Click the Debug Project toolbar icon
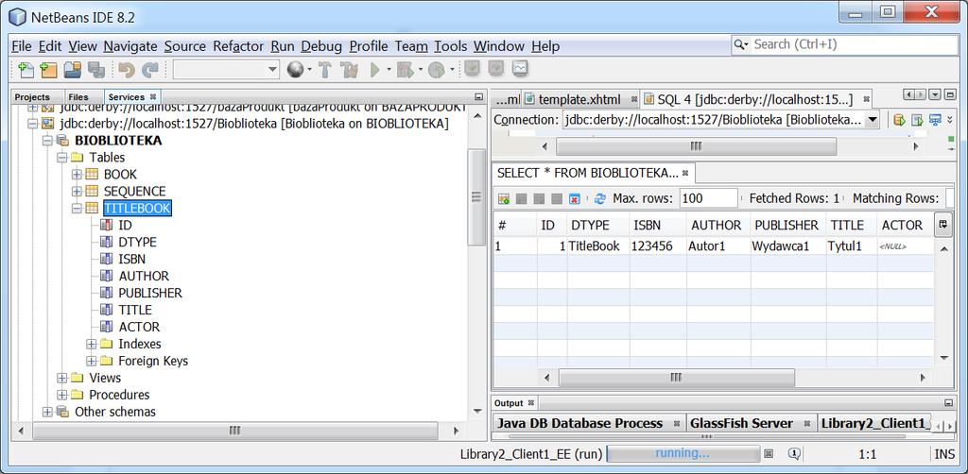This screenshot has width=968, height=474. tap(405, 70)
